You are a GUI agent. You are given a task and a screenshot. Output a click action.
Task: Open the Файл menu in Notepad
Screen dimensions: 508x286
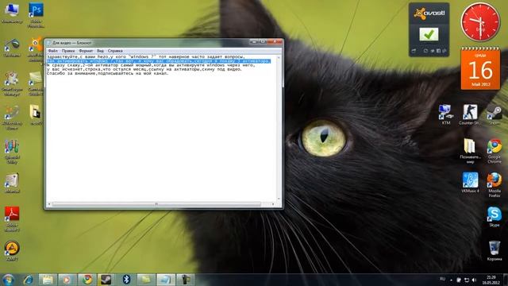[52, 51]
